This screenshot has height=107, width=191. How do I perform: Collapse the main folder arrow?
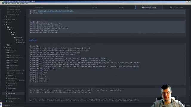7,27
